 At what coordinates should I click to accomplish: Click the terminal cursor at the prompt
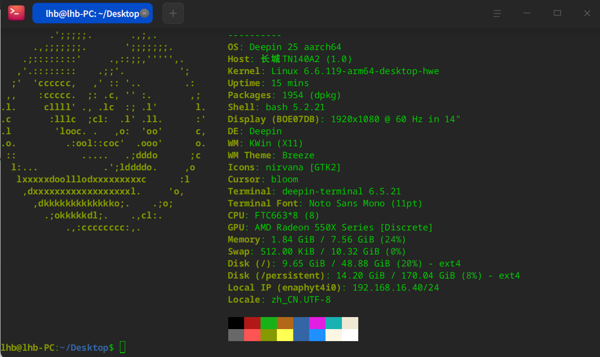point(122,347)
